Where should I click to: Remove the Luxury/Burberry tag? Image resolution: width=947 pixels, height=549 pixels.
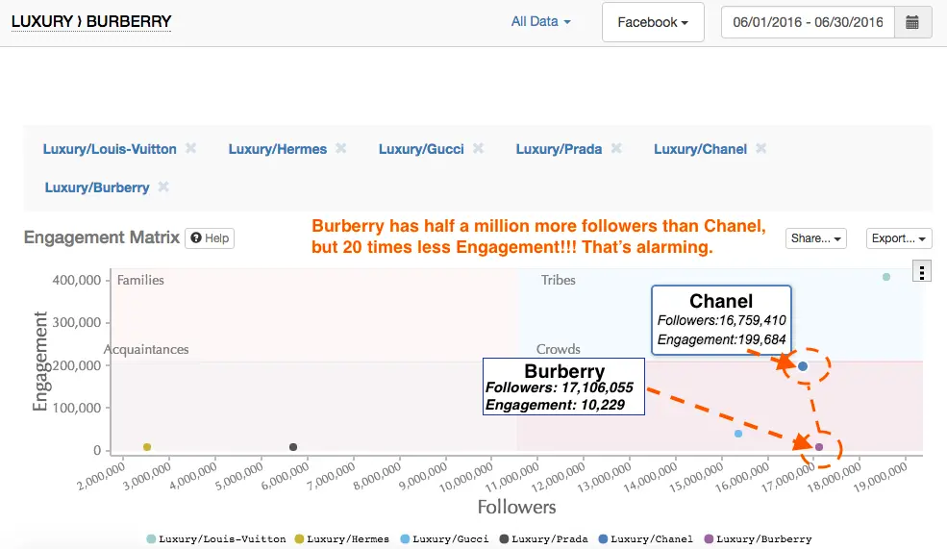[x=163, y=187]
